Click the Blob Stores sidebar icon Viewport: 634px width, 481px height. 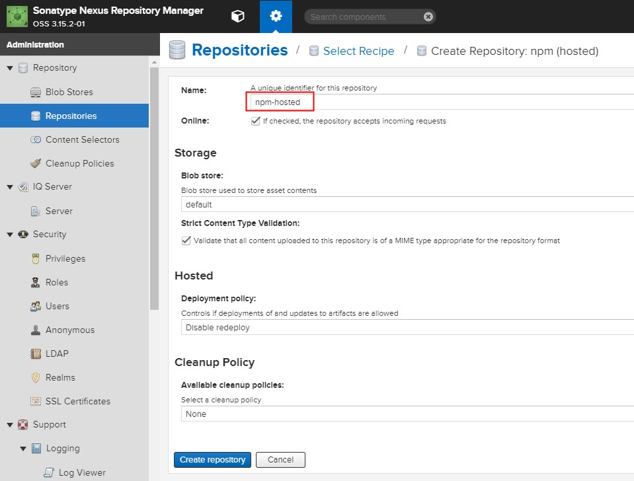(36, 92)
